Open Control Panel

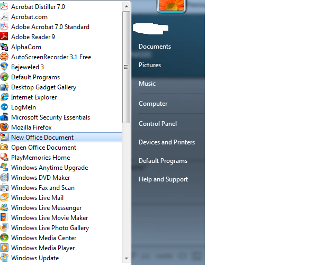point(158,124)
